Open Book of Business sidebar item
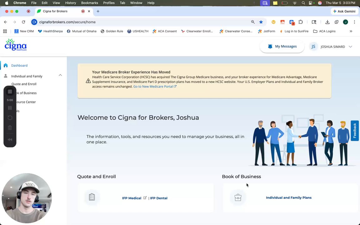The width and height of the screenshot is (360, 225). pyautogui.click(x=26, y=93)
